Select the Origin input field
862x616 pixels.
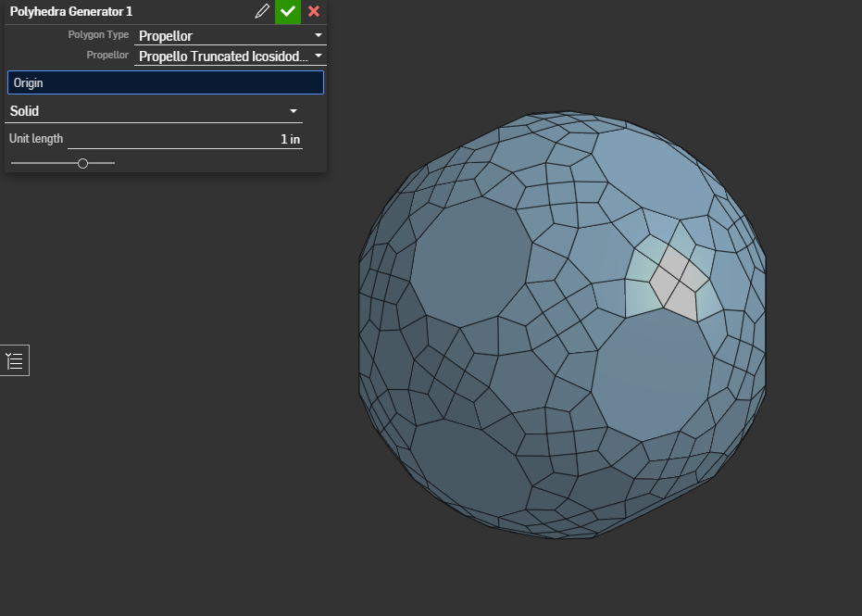click(166, 82)
